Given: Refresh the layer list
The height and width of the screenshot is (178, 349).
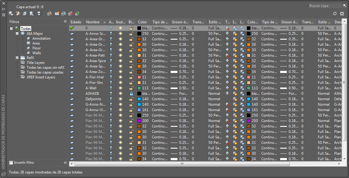Looking at the screenshot, I should [x=335, y=14].
